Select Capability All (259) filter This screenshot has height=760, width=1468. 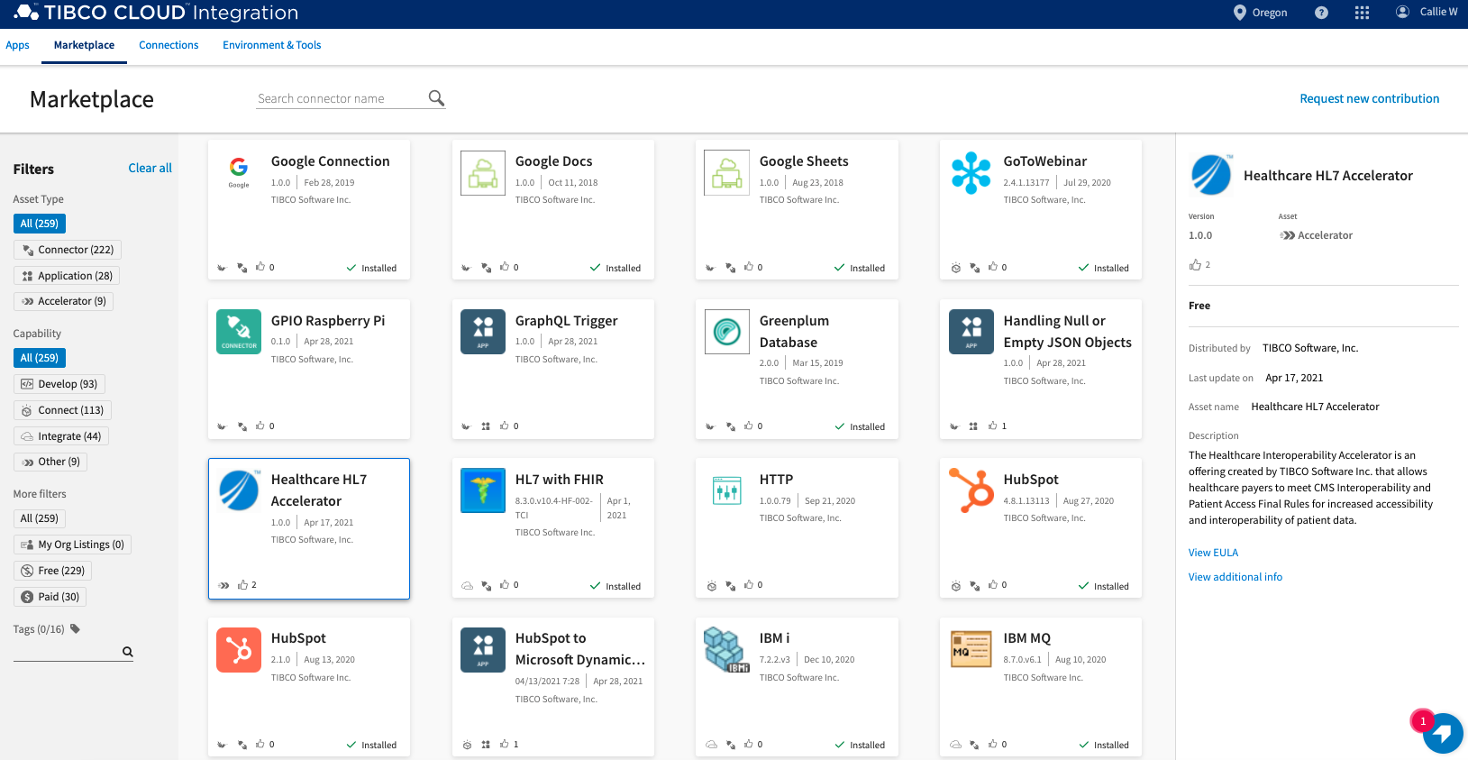(40, 358)
